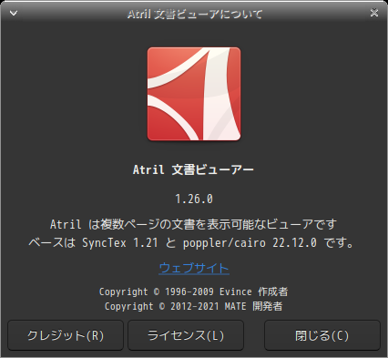388x358 pixels.
Task: View license with ライセンス(L) button
Action: click(186, 335)
